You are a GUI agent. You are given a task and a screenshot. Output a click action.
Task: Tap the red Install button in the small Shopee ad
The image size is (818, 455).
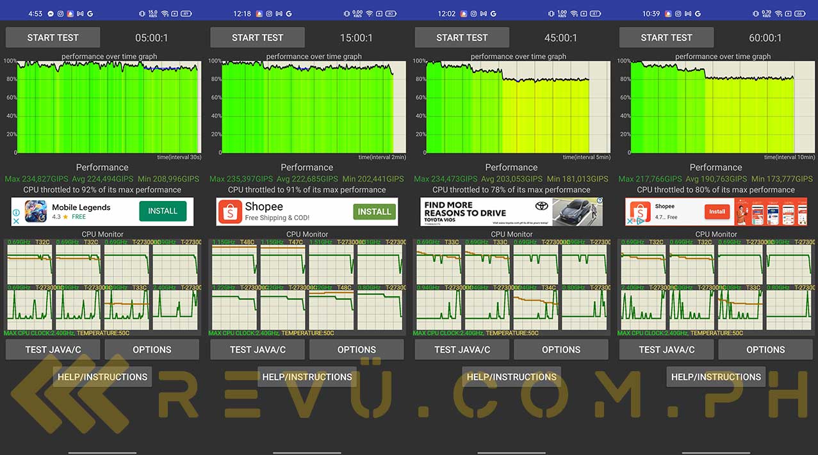717,212
